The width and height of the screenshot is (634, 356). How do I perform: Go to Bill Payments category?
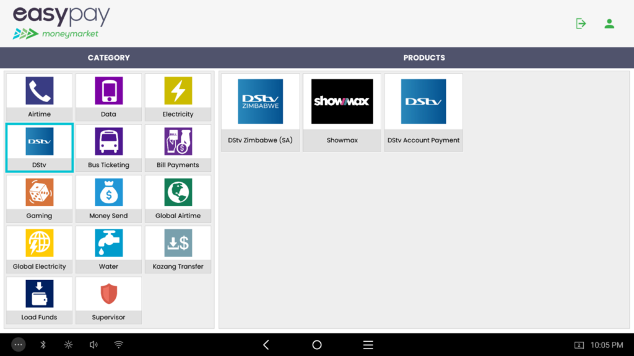coord(178,148)
